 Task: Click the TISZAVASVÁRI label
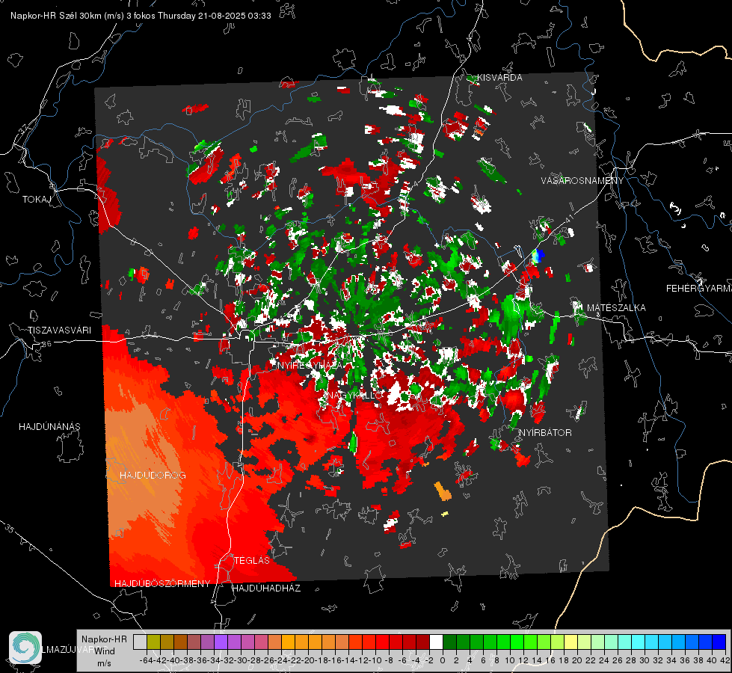click(x=59, y=331)
